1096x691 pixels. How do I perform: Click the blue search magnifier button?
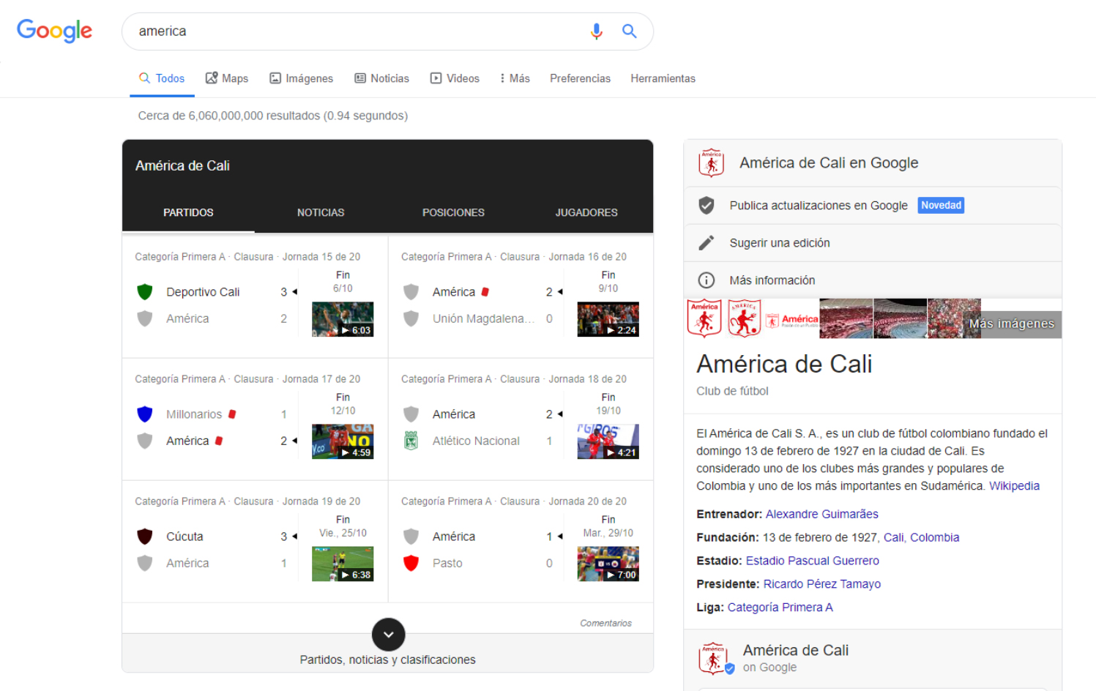[629, 31]
